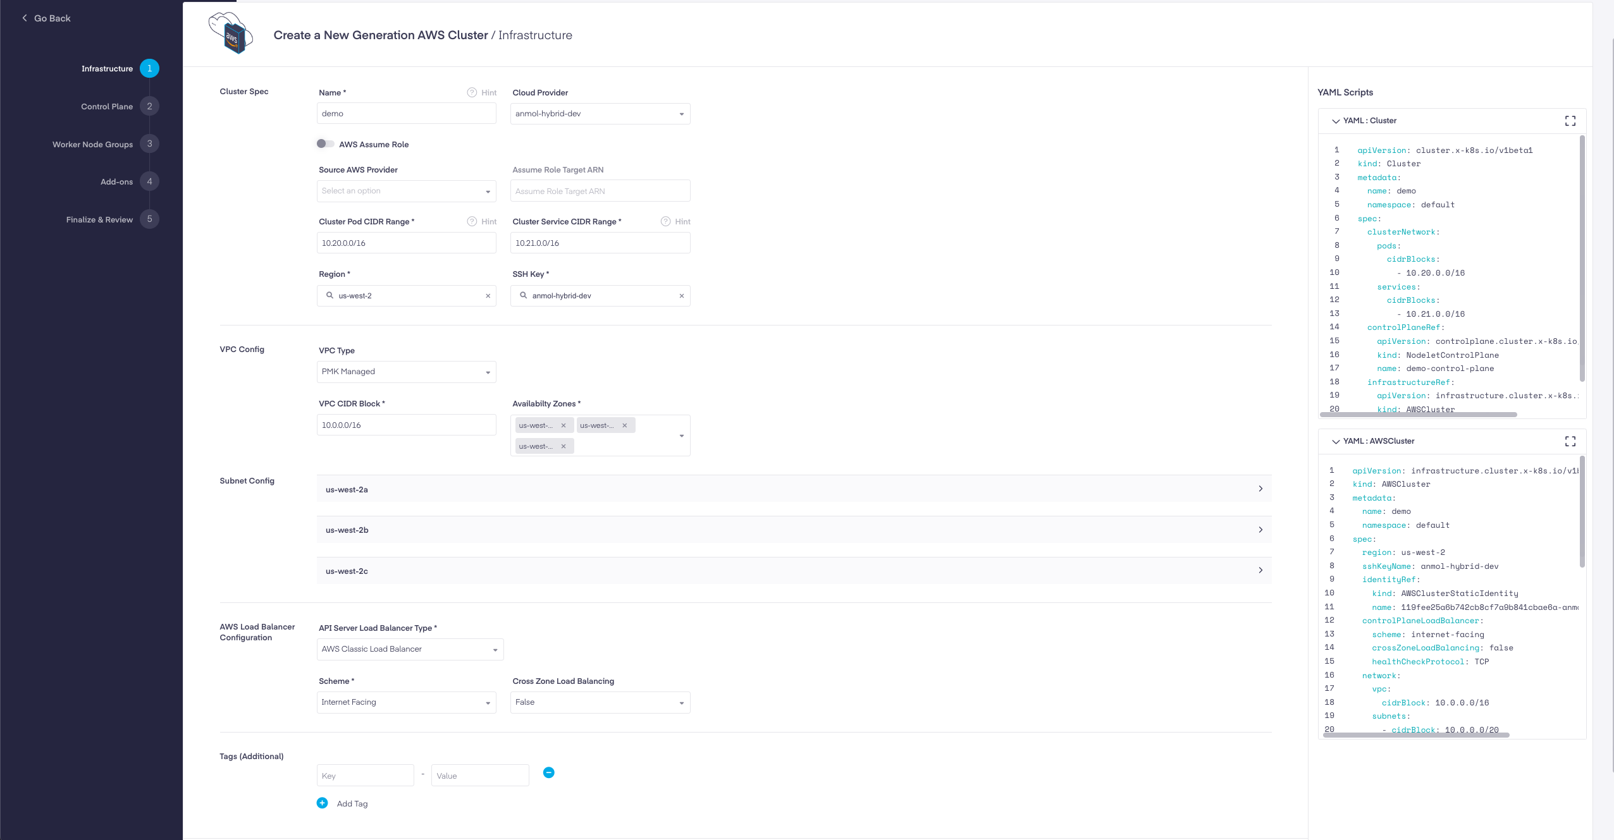Toggle the AWS Assume Role switch
The image size is (1614, 840).
coord(325,143)
